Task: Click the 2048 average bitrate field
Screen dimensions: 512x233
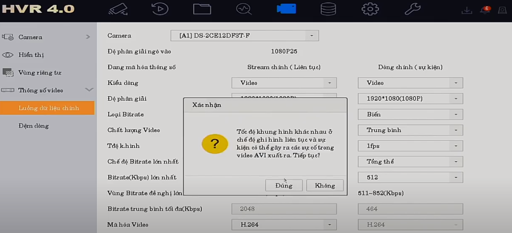Action: [284, 209]
